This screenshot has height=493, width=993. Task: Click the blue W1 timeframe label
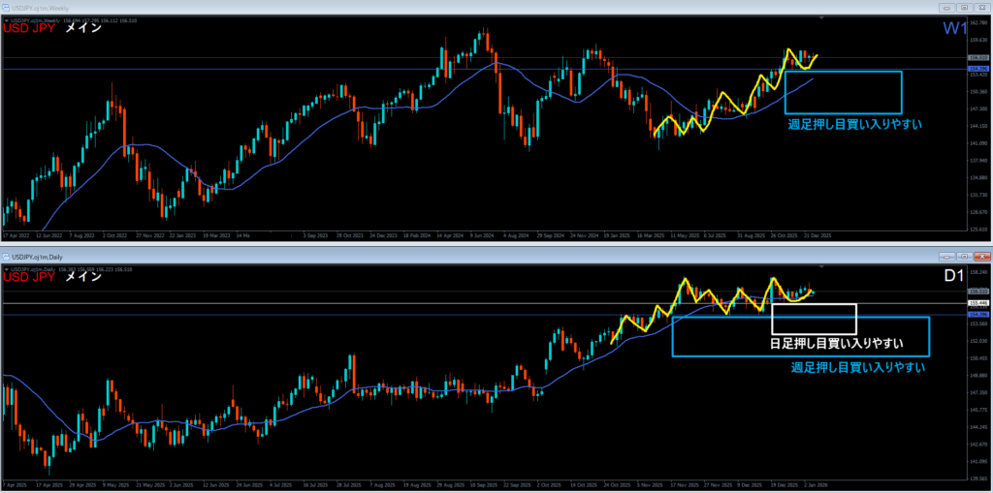954,28
